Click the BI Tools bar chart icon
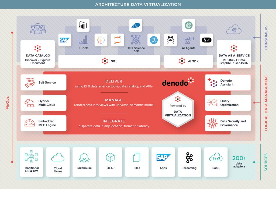Image resolution: width=276 pixels, height=197 pixels. tap(83, 40)
